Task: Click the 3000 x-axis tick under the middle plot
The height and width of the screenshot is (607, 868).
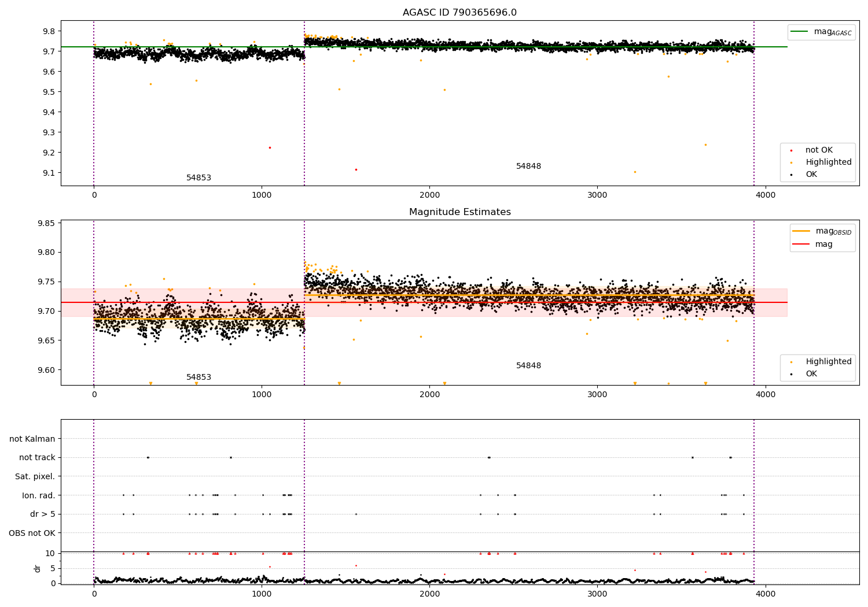Action: [x=597, y=395]
